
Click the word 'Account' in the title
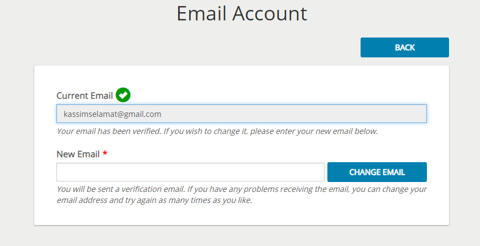pos(270,13)
